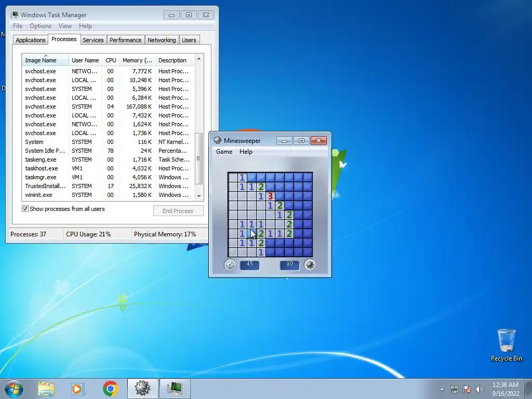Switch to the Networking tab
532x399 pixels.
click(162, 40)
